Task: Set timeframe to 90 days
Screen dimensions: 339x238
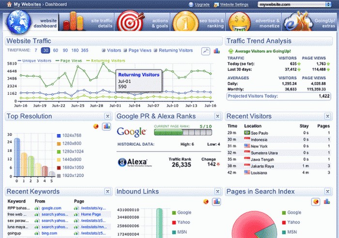Action: (x=65, y=50)
